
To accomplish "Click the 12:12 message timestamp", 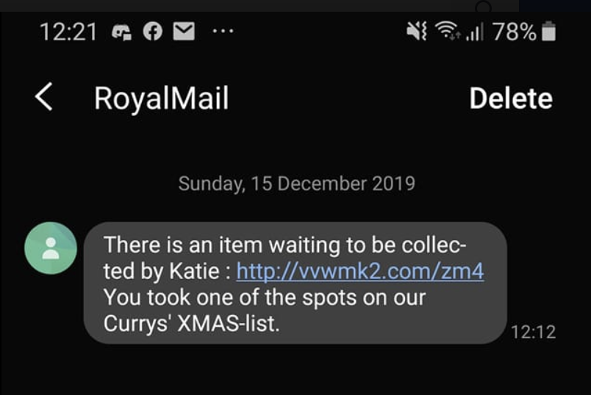I will (533, 332).
